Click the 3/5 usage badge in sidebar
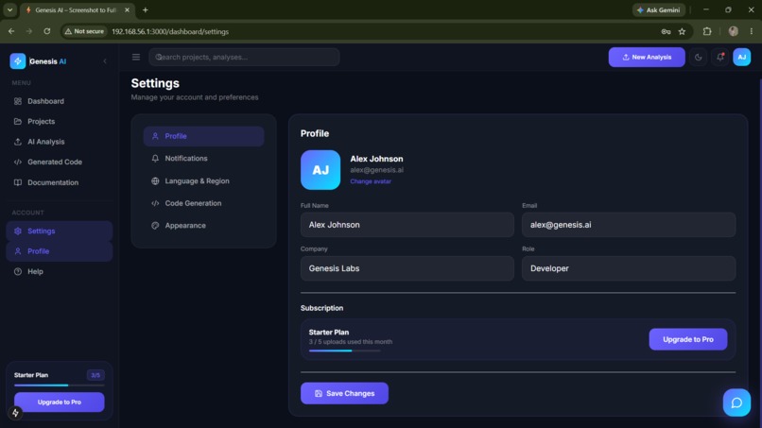762x428 pixels. coord(95,375)
